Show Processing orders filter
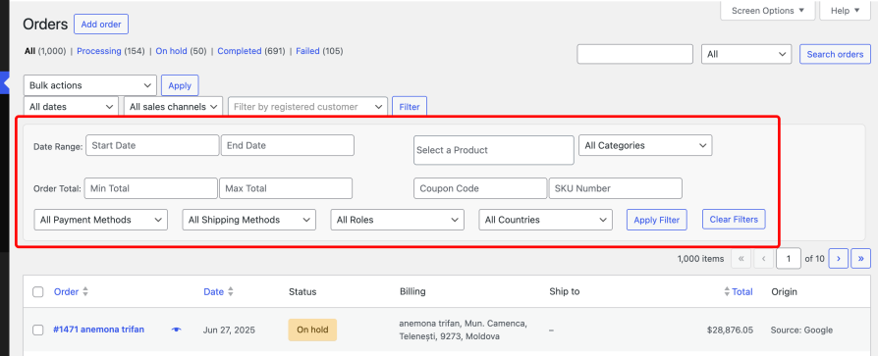The image size is (878, 356). point(99,51)
